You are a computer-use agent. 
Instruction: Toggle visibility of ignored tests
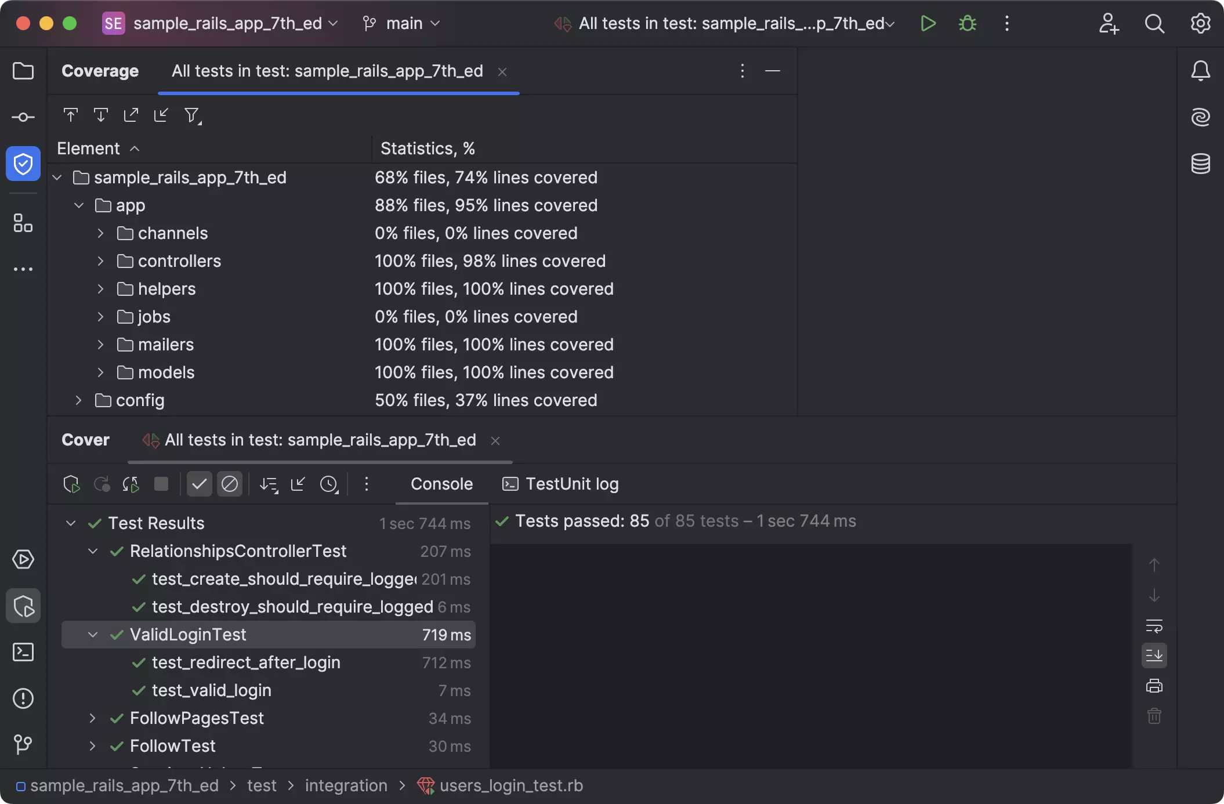tap(230, 484)
